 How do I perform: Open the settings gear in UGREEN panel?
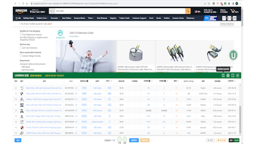(228, 75)
